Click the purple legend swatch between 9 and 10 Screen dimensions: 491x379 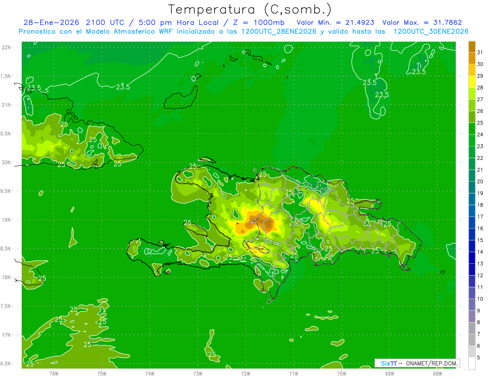tap(472, 305)
